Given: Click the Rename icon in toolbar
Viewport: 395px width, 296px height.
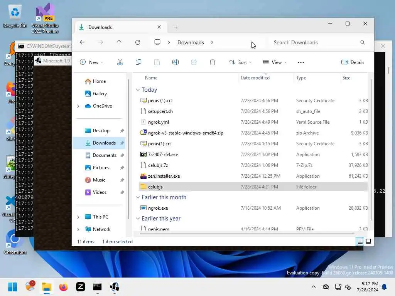Looking at the screenshot, I should coord(176,62).
